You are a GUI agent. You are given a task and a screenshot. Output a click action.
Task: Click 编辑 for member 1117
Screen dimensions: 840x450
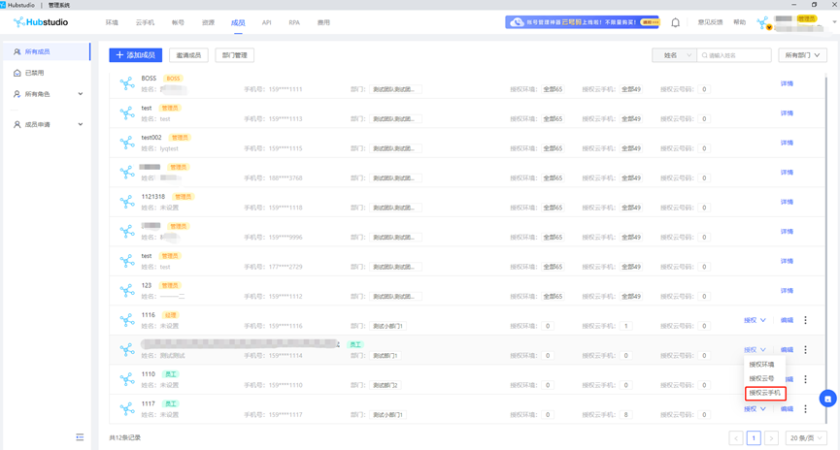click(787, 409)
